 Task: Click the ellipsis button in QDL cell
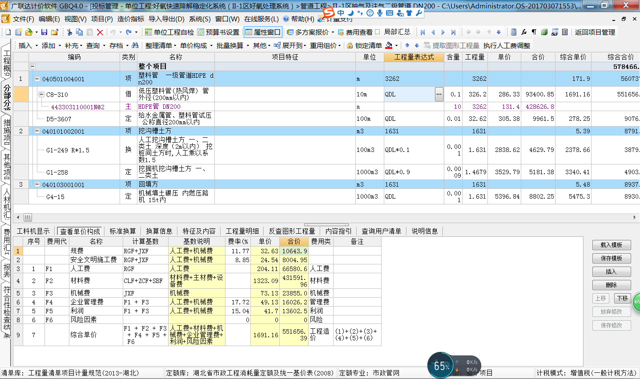[x=439, y=94]
